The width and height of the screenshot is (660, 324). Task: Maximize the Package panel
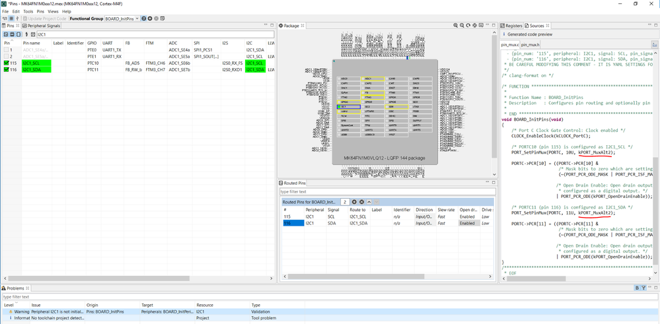[x=495, y=26]
